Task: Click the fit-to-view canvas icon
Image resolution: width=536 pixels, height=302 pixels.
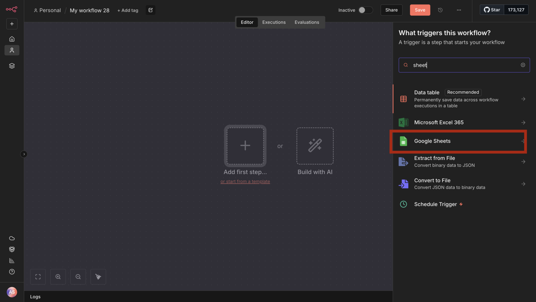Action: click(38, 277)
